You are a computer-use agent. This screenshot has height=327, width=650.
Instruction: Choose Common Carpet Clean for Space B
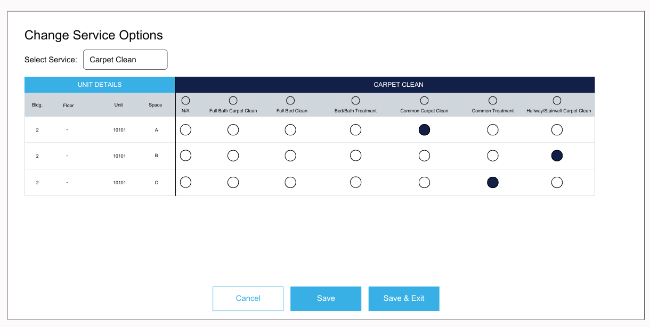pos(424,156)
